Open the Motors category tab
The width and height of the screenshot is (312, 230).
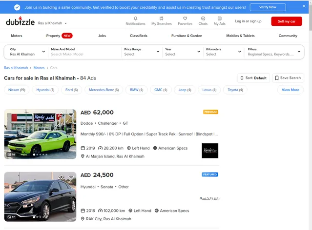coord(17,36)
